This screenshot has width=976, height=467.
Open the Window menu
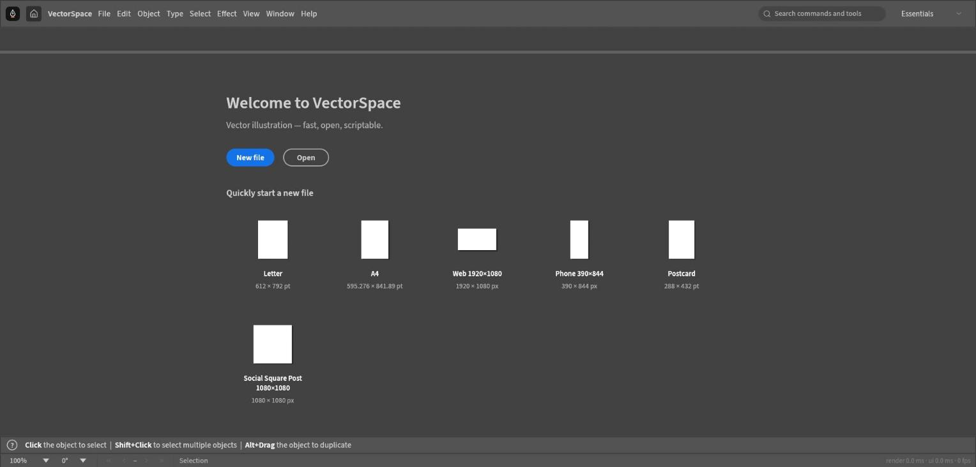click(x=280, y=13)
